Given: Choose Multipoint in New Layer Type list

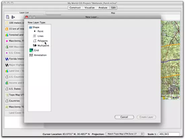Looking at the screenshot, I should click(43, 46).
